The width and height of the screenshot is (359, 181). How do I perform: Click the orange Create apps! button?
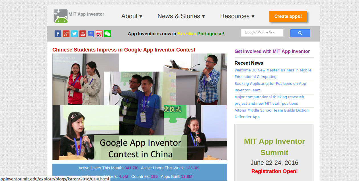(x=288, y=16)
